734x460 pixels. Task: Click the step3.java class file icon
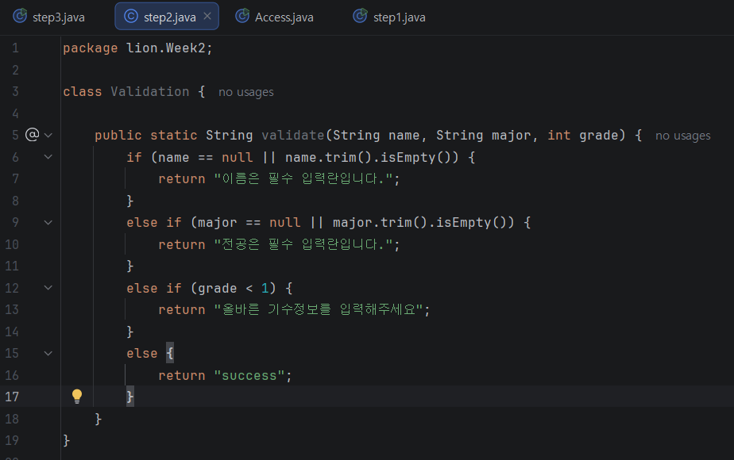click(20, 17)
